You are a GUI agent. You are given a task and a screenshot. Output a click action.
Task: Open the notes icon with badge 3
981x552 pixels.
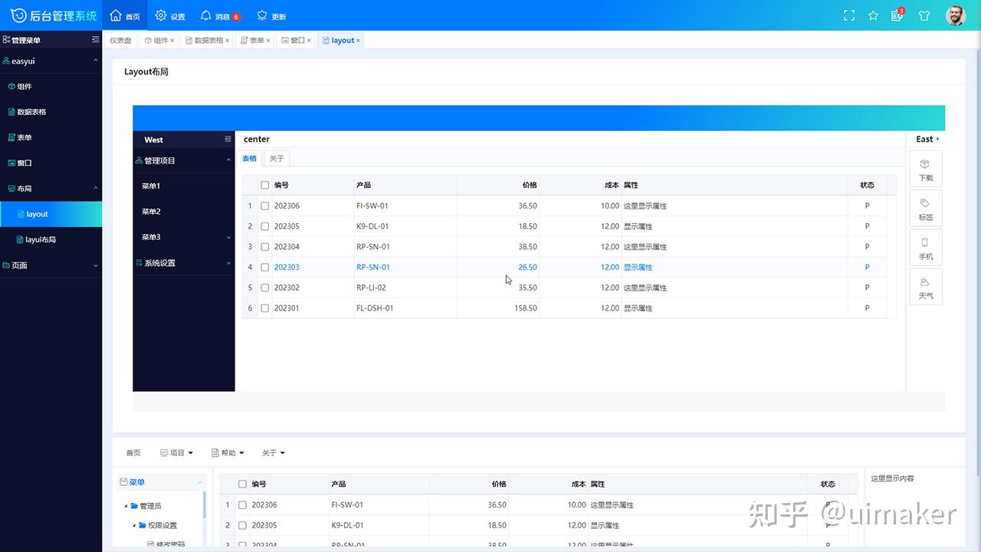(x=897, y=15)
